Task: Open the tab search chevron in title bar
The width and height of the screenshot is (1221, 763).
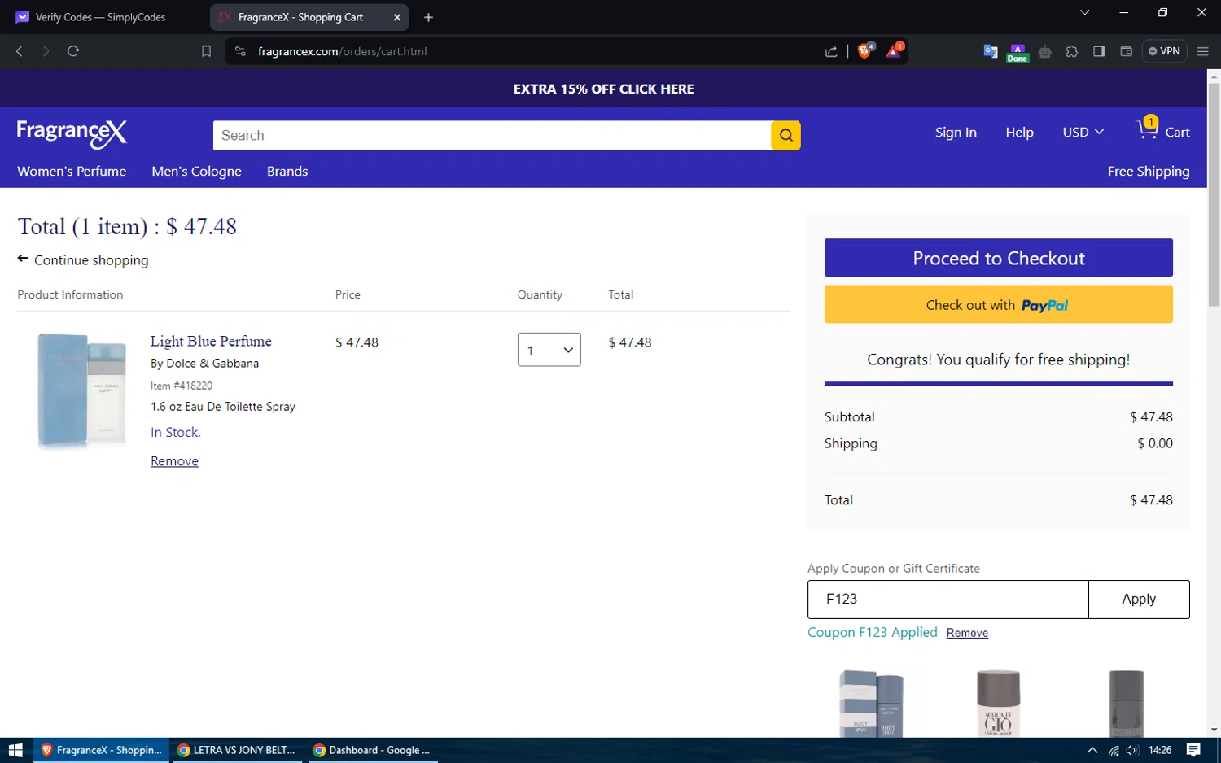Action: pos(1084,12)
